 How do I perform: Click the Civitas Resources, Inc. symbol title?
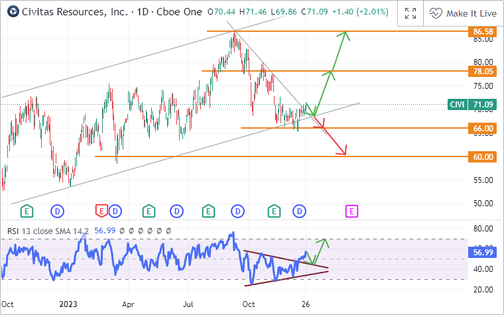(x=76, y=12)
